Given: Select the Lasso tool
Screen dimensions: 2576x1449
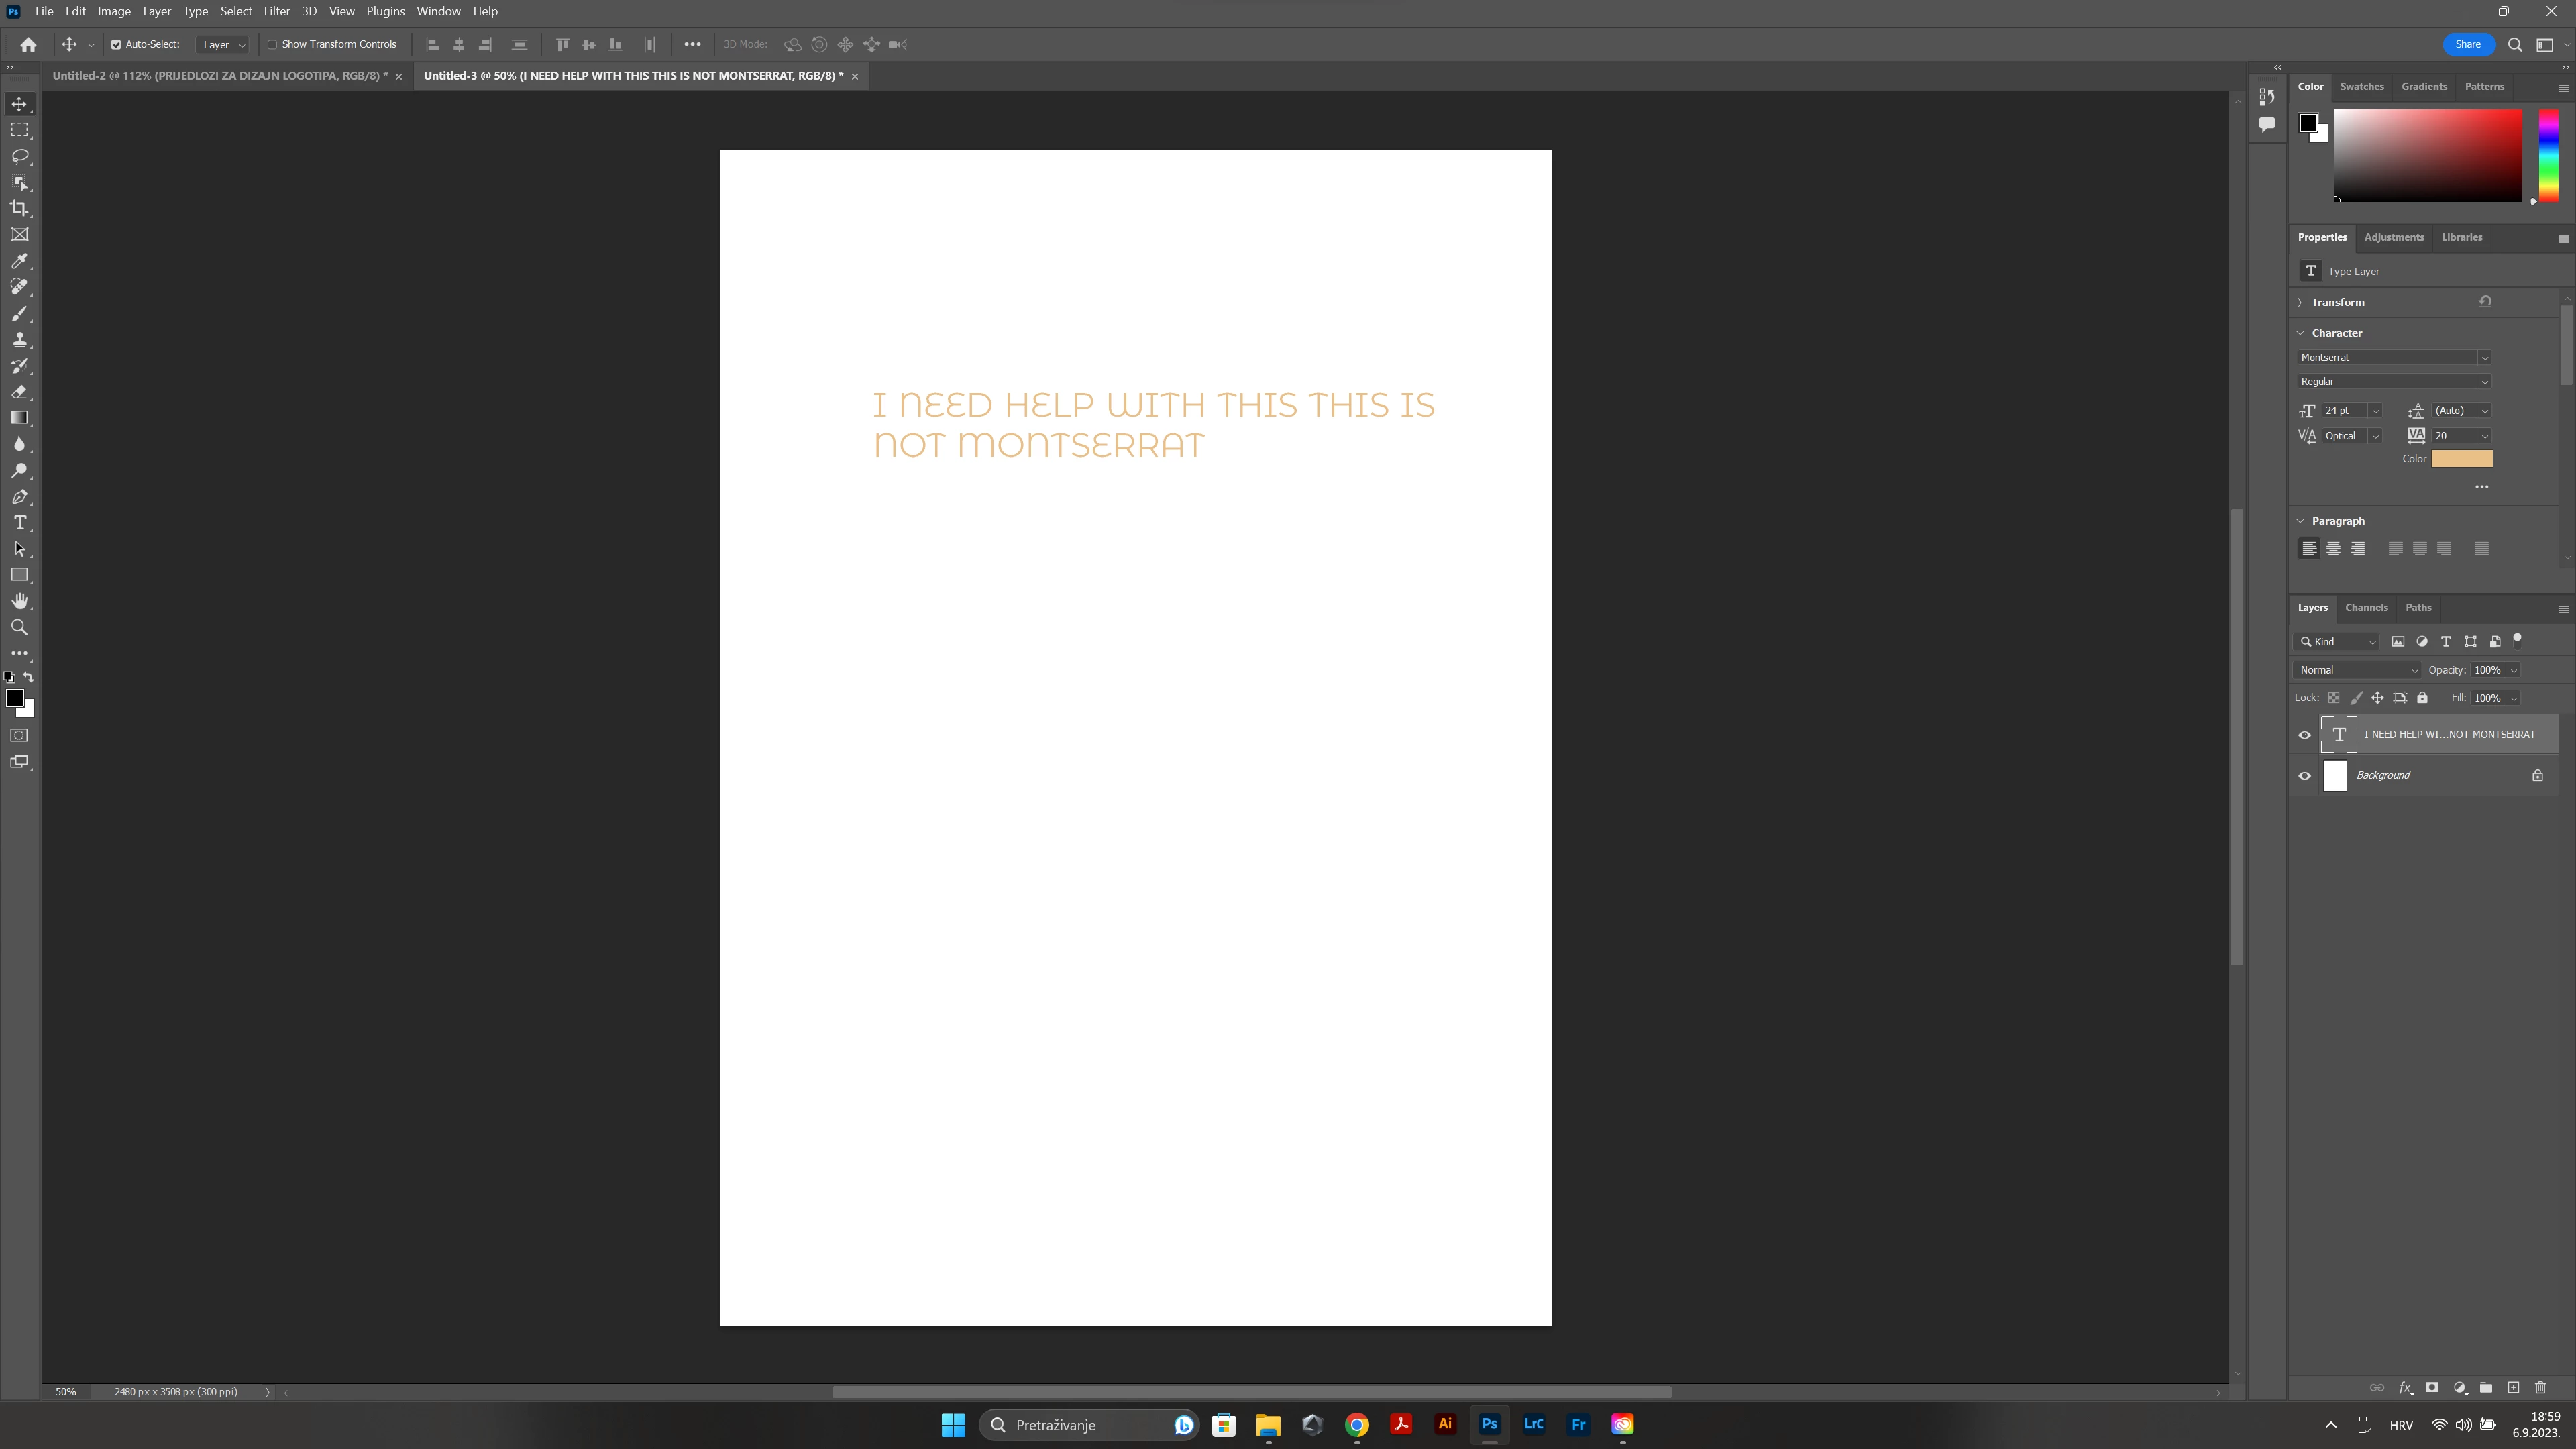Looking at the screenshot, I should [19, 156].
